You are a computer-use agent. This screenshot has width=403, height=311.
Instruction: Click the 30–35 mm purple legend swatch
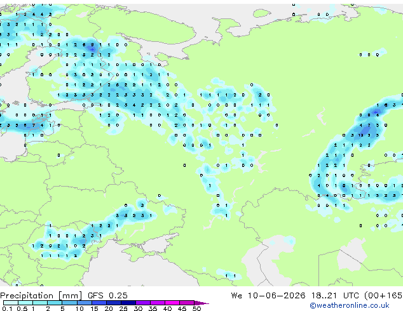tap(143, 303)
